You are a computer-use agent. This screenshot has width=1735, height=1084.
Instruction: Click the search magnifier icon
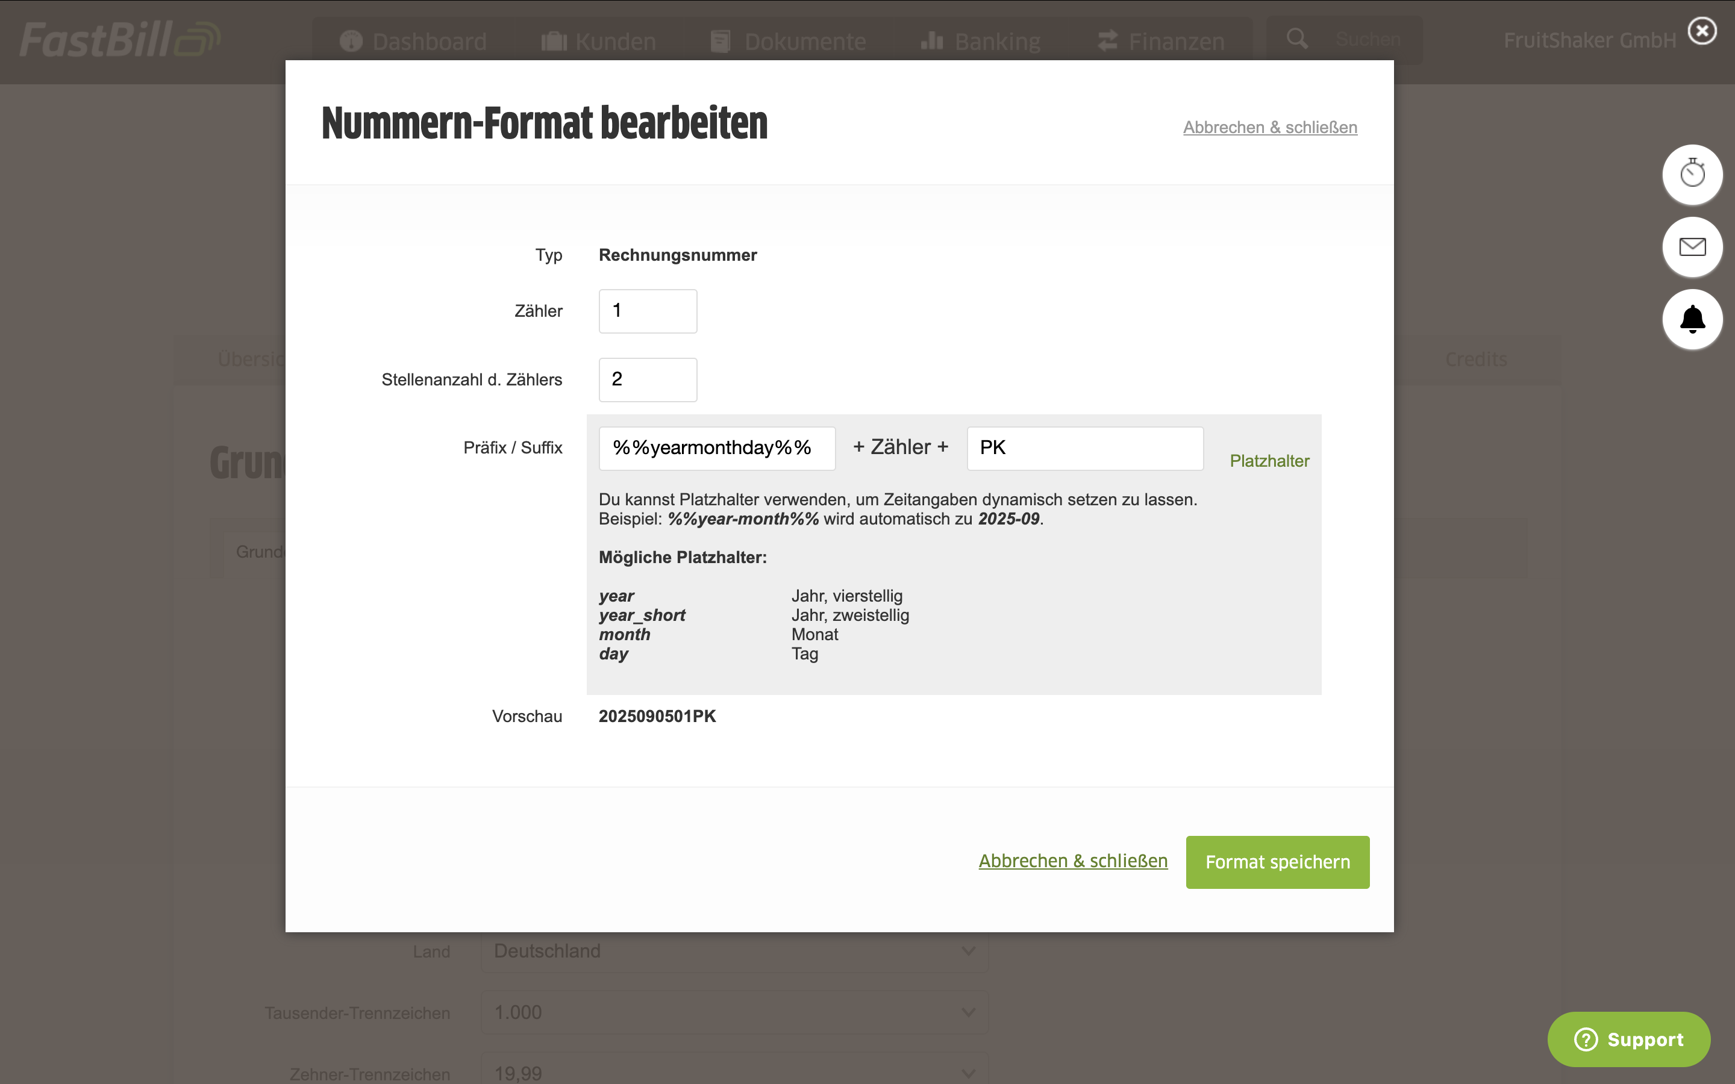[x=1296, y=39]
